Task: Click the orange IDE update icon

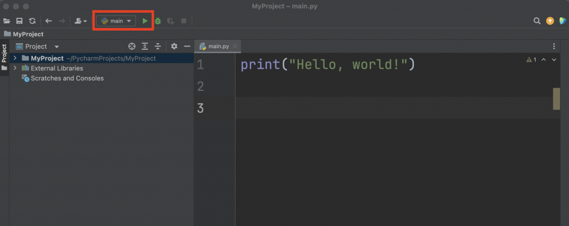Action: pyautogui.click(x=550, y=21)
